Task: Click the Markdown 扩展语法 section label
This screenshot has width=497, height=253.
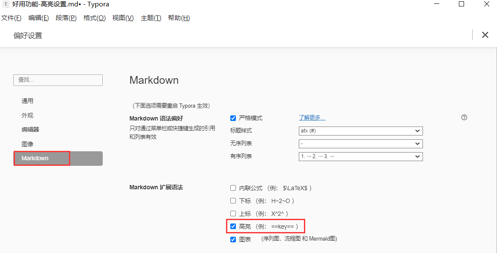Action: (156, 187)
